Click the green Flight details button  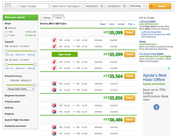[65, 55]
